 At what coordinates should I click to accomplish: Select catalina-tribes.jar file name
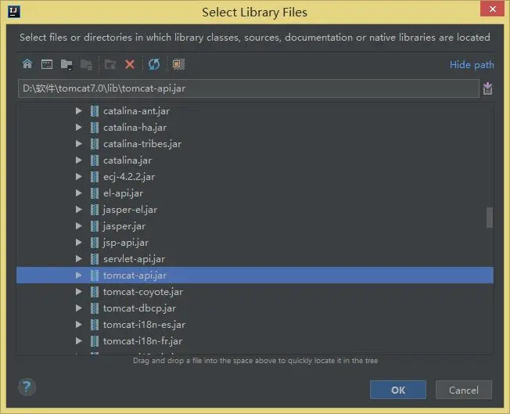[x=142, y=143]
